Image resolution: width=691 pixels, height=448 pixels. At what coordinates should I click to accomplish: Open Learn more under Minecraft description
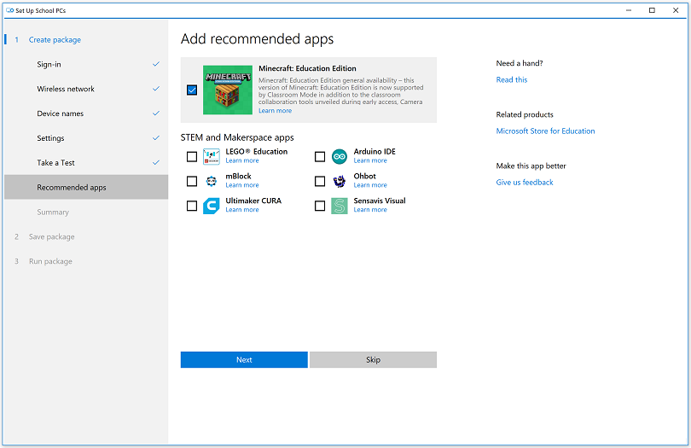[x=275, y=111]
